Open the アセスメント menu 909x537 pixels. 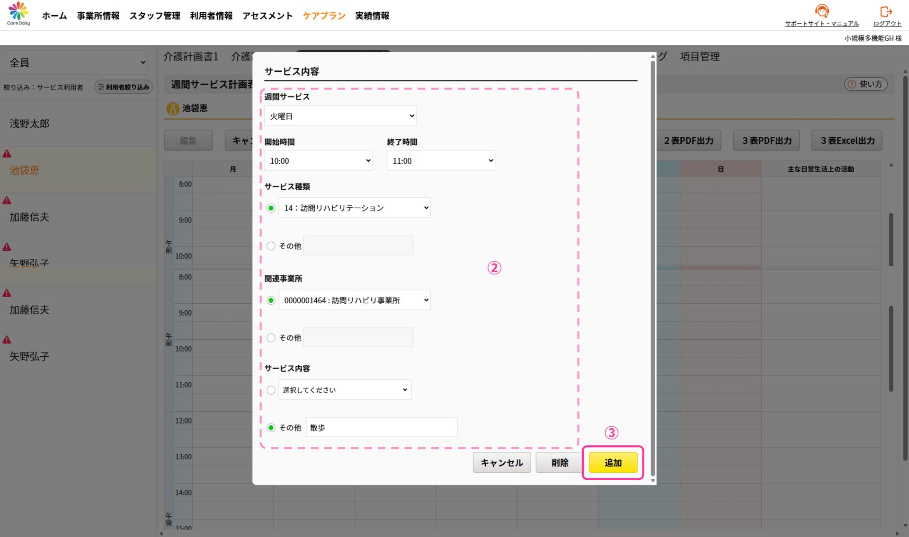[267, 16]
